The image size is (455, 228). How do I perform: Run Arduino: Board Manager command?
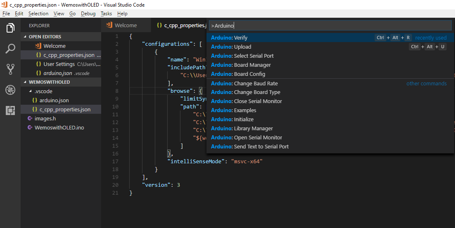[330, 65]
